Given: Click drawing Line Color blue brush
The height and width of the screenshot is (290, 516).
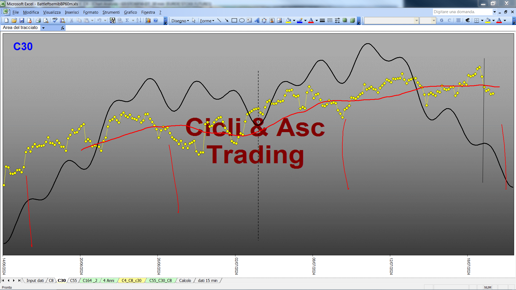Looking at the screenshot, I should (x=300, y=21).
